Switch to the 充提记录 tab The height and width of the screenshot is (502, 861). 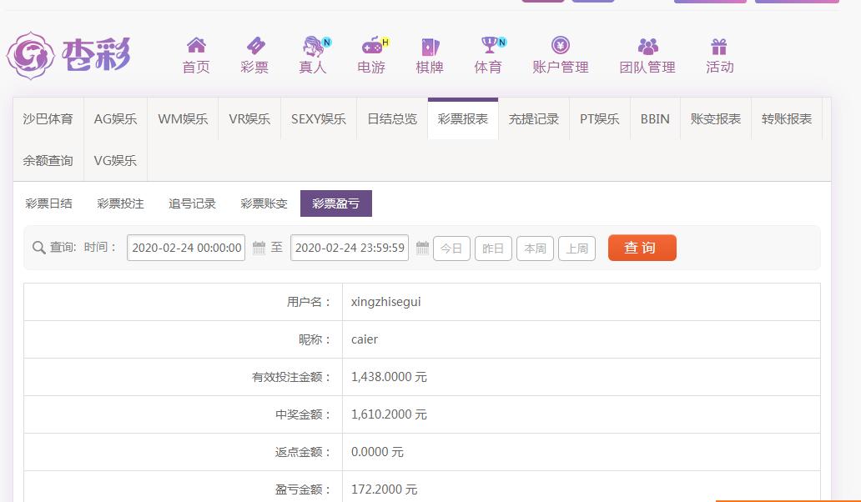pyautogui.click(x=534, y=119)
